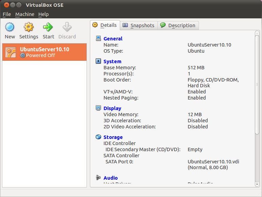
Task: Select the Details tab
Action: (x=105, y=25)
